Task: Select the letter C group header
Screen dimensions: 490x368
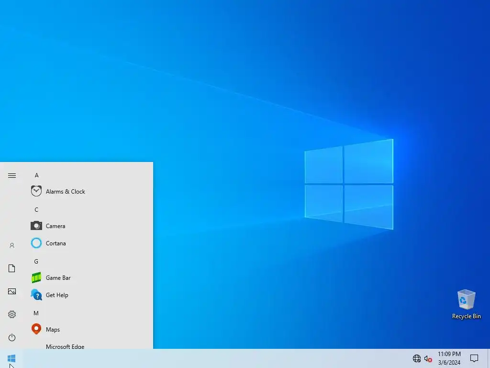Action: [36, 210]
